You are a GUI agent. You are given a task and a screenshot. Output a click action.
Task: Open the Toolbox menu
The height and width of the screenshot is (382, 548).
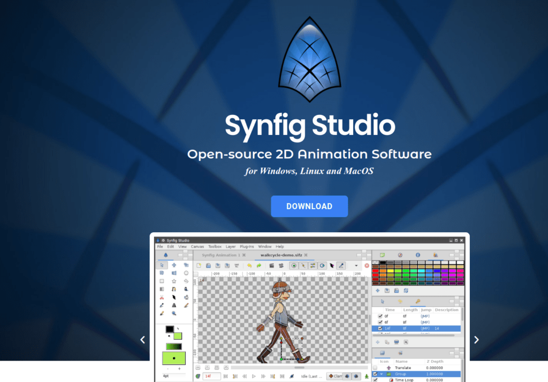pos(215,247)
